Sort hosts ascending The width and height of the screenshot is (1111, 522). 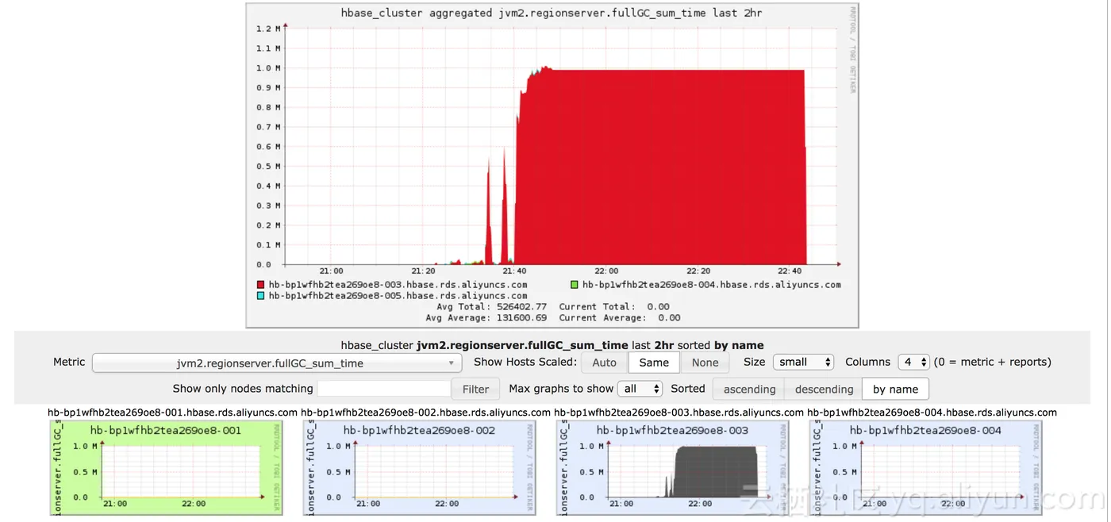pos(749,389)
